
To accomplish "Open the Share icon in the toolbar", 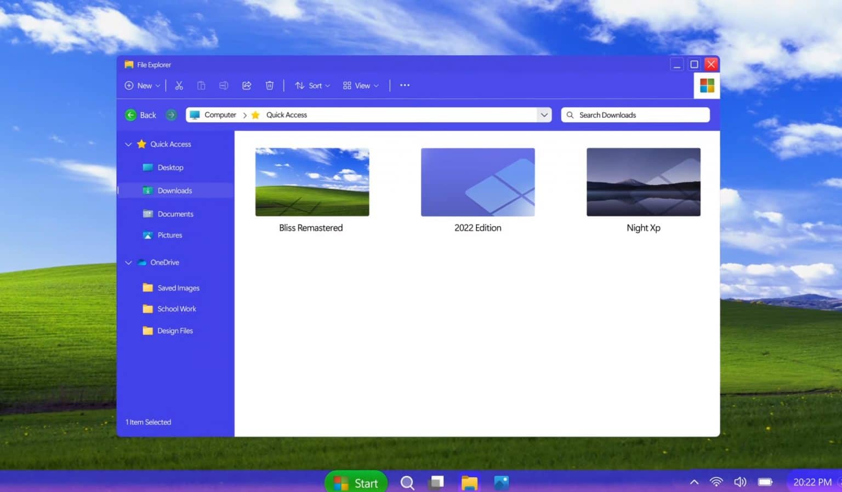I will click(246, 85).
